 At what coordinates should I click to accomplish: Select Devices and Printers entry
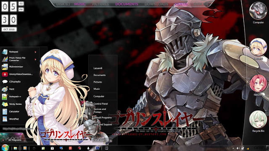(100, 111)
